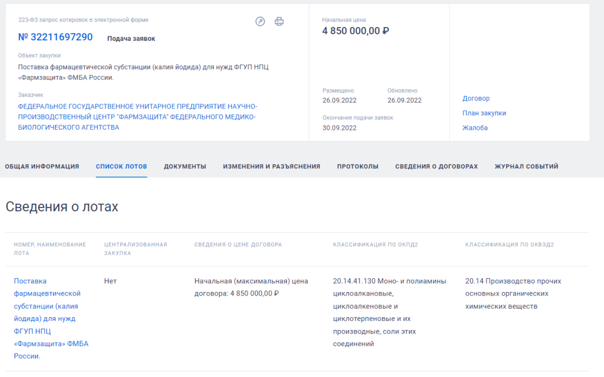Open the Договор link
Screen dimensions: 604x377
[476, 98]
